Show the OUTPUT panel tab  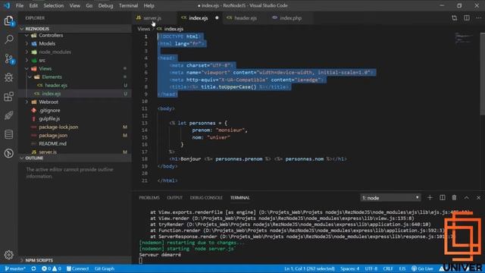(x=175, y=198)
